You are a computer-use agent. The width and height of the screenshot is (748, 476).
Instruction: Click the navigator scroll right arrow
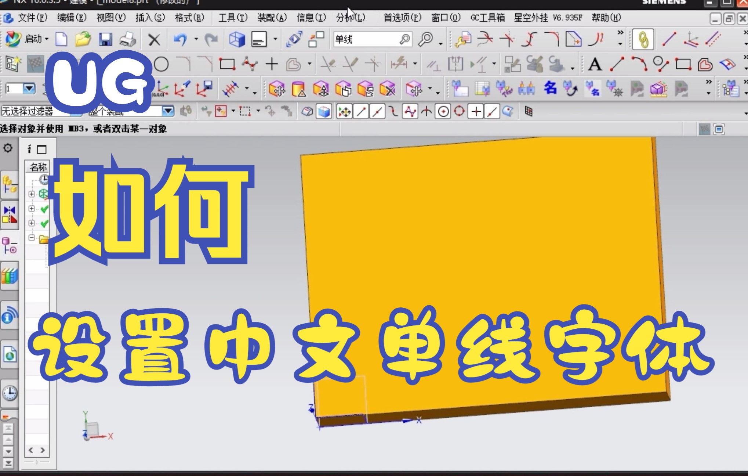coord(43,450)
